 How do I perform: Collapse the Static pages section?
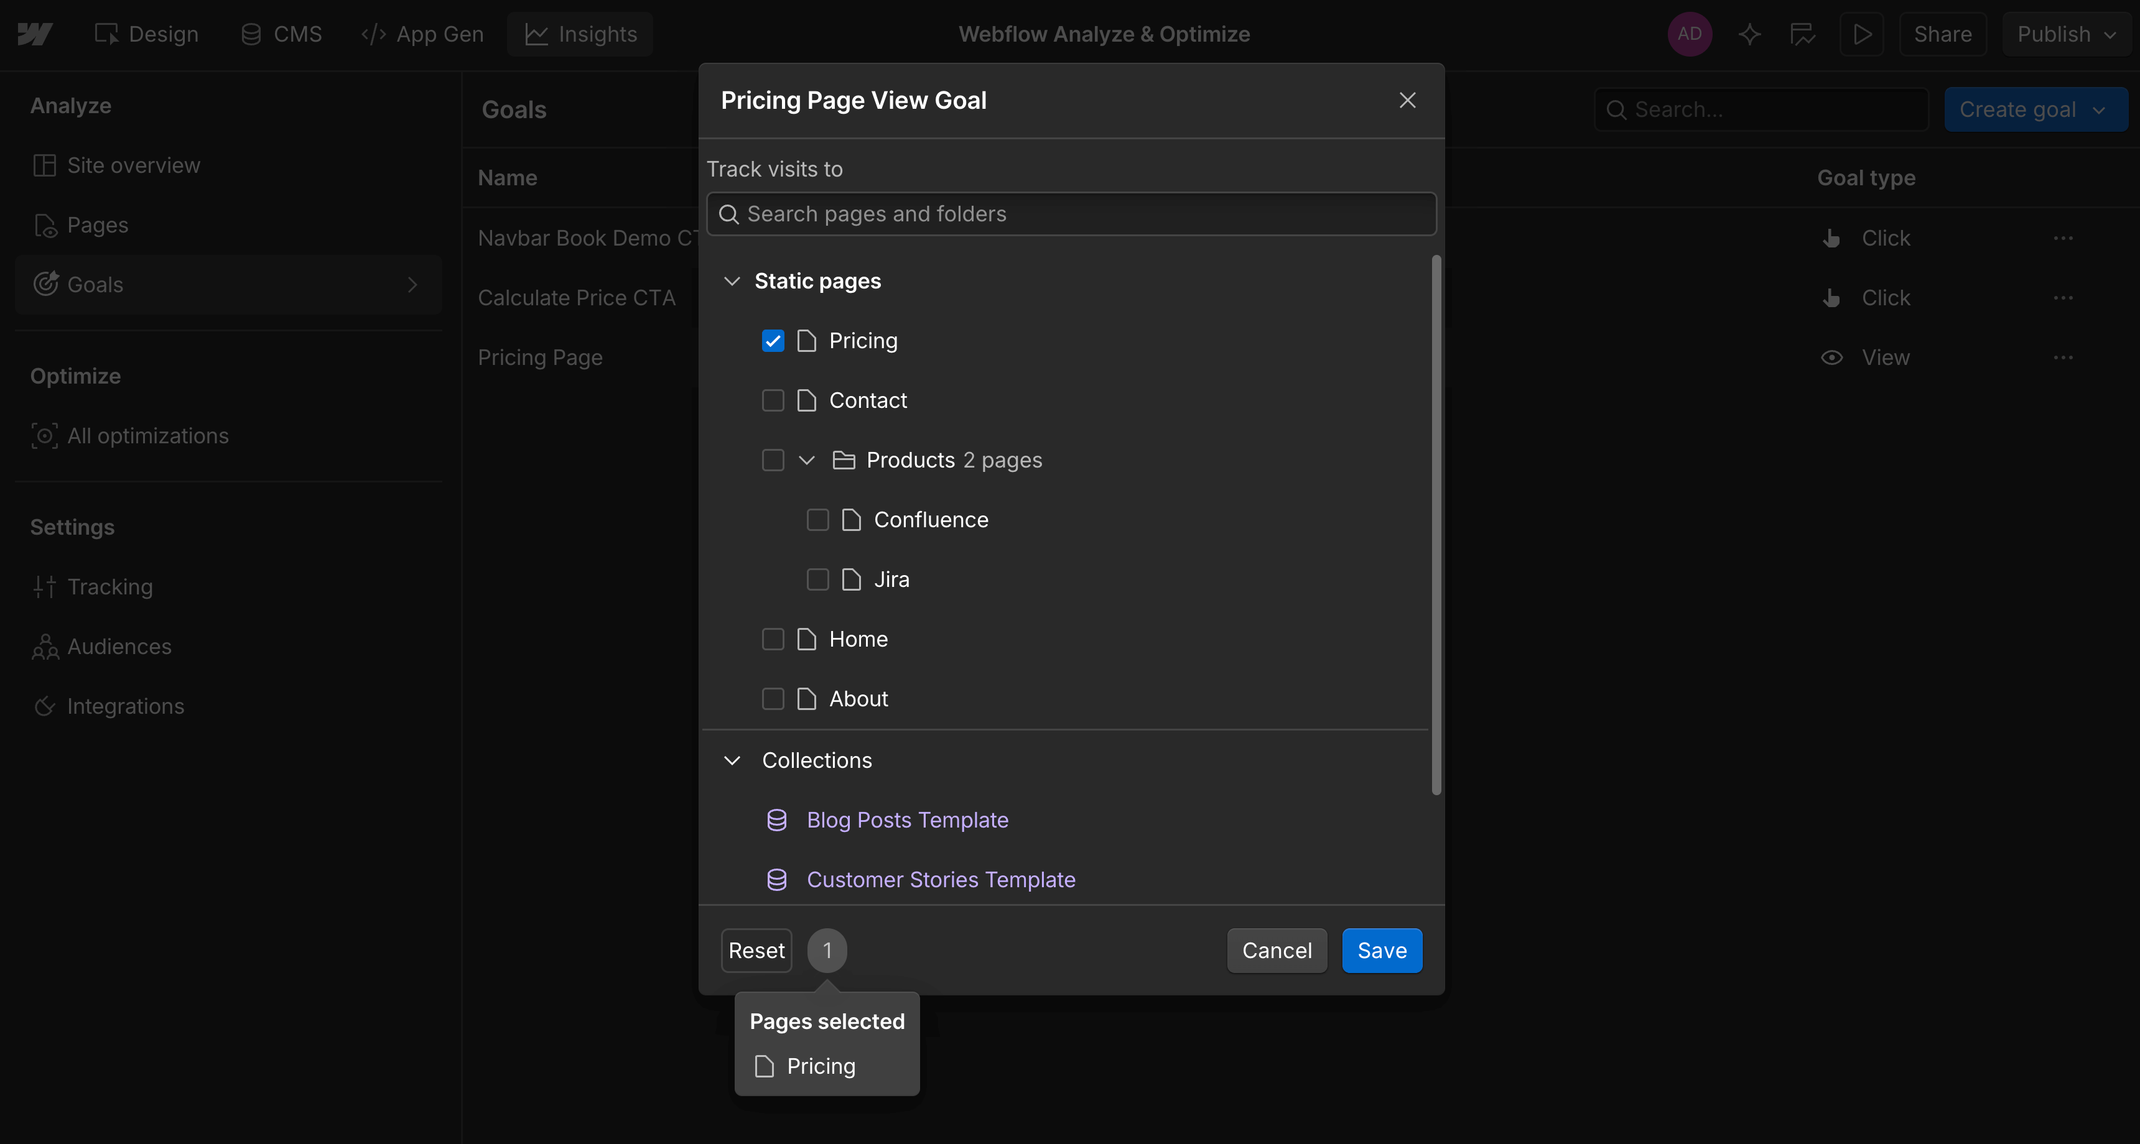733,280
